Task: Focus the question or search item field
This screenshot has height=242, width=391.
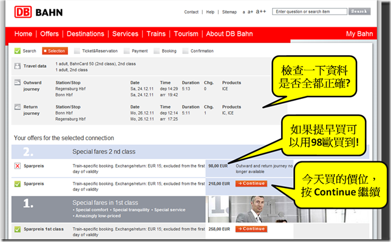Action: (310, 12)
